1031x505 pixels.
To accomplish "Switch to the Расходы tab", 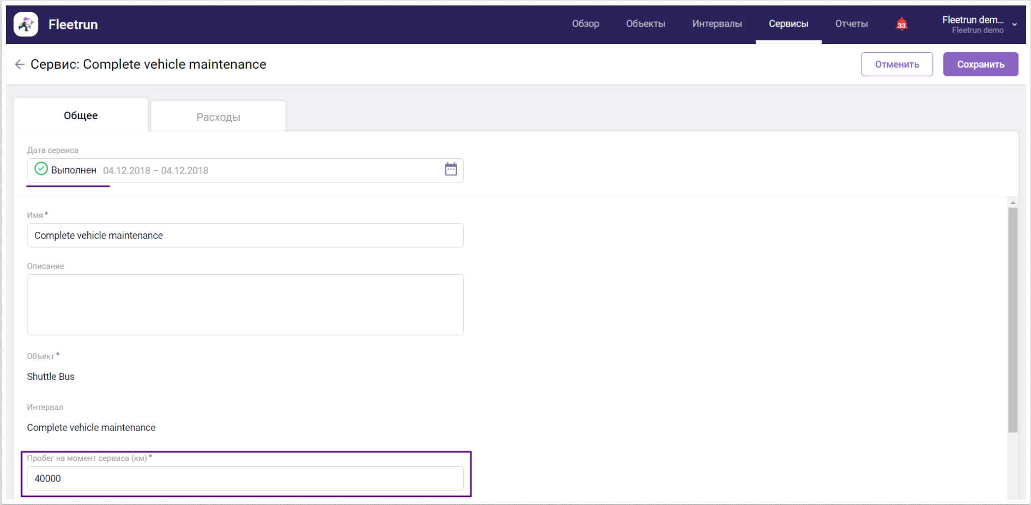I will tap(218, 117).
